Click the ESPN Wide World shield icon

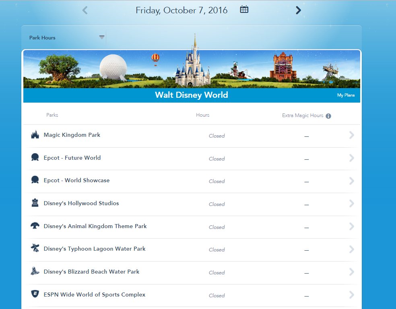click(x=35, y=294)
